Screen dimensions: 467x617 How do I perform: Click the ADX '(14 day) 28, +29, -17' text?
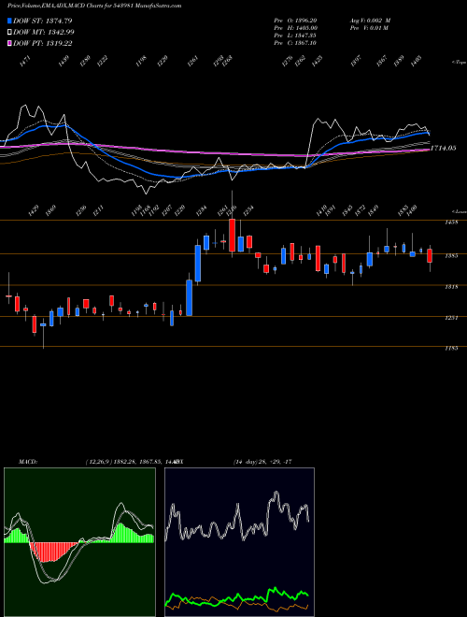262,462
